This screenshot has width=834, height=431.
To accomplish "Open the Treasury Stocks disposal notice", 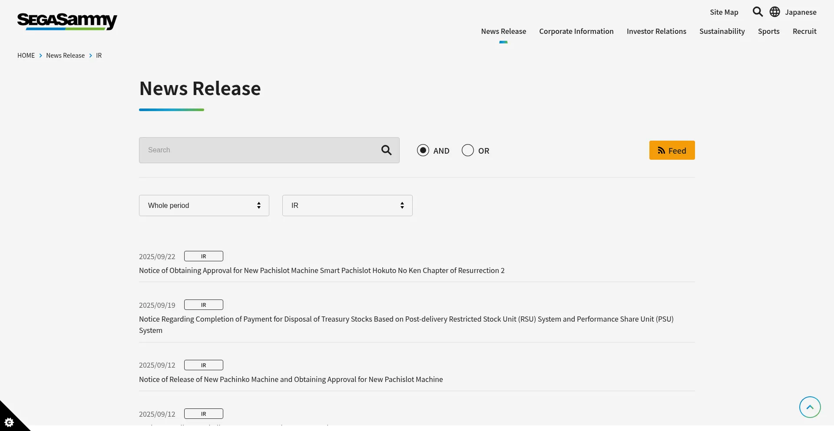I will tap(406, 325).
